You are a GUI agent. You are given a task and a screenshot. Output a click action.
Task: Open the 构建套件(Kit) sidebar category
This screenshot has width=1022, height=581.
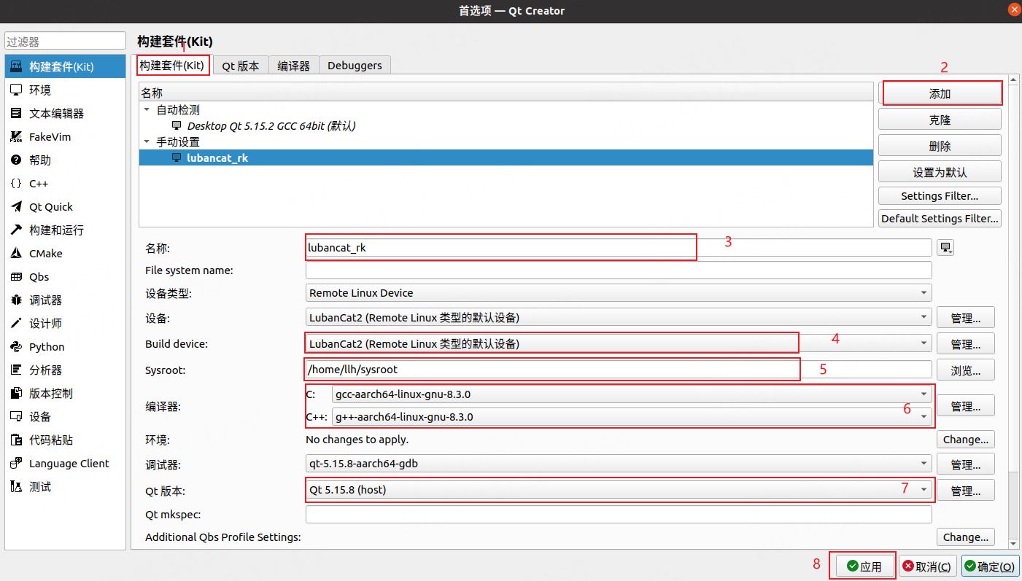[x=65, y=67]
